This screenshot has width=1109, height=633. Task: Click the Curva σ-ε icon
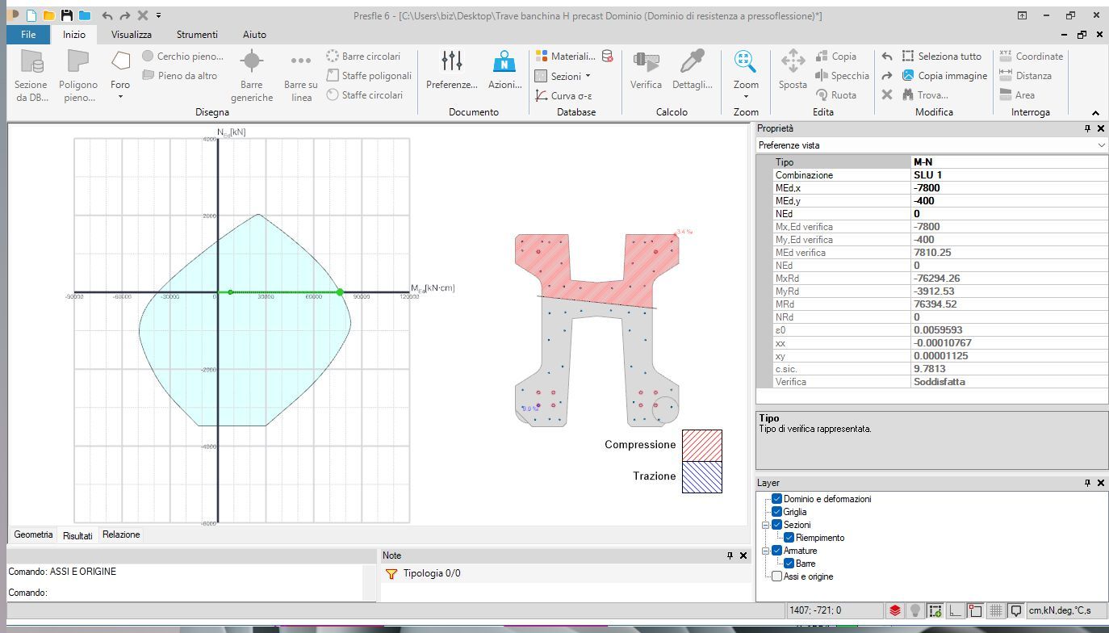click(x=542, y=95)
